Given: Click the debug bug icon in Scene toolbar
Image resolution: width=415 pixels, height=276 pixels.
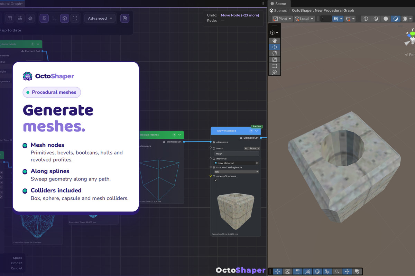Looking at the screenshot, I should pyautogui.click(x=405, y=19).
